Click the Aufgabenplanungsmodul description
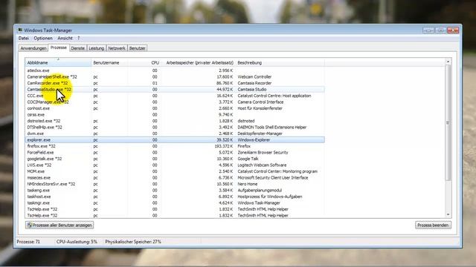The width and height of the screenshot is (476, 267). click(260, 191)
